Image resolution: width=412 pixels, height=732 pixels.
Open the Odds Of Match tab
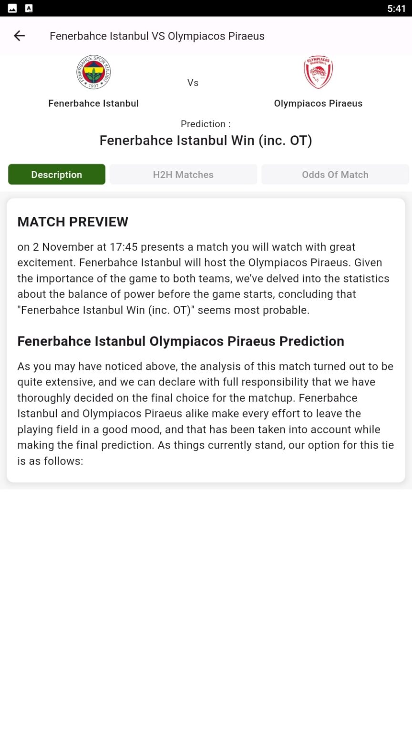click(x=335, y=174)
